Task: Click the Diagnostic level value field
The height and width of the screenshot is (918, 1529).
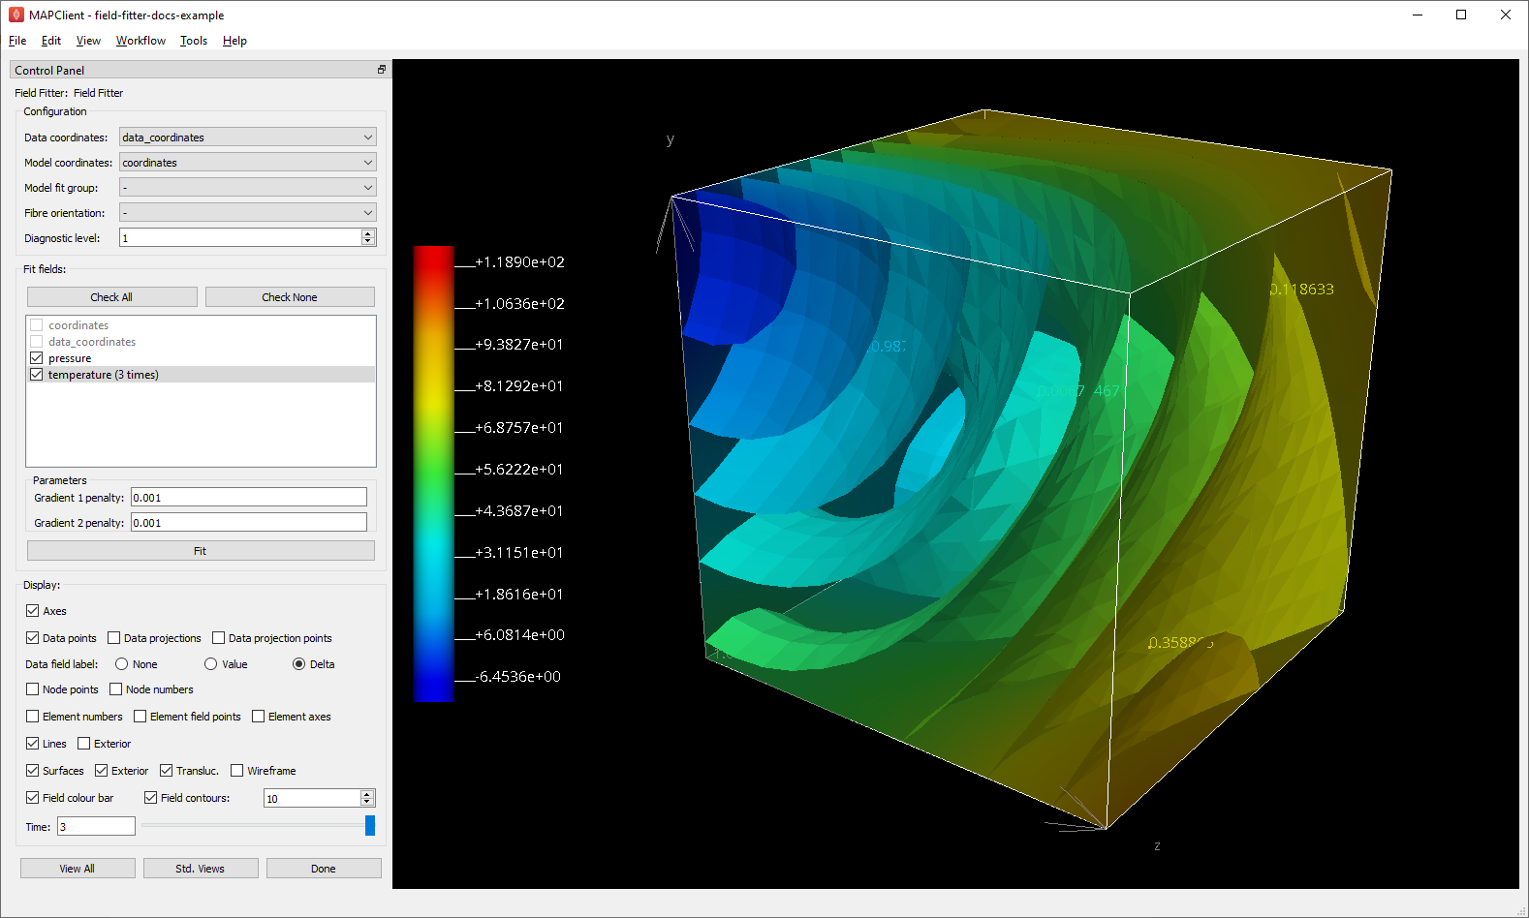Action: [x=239, y=237]
